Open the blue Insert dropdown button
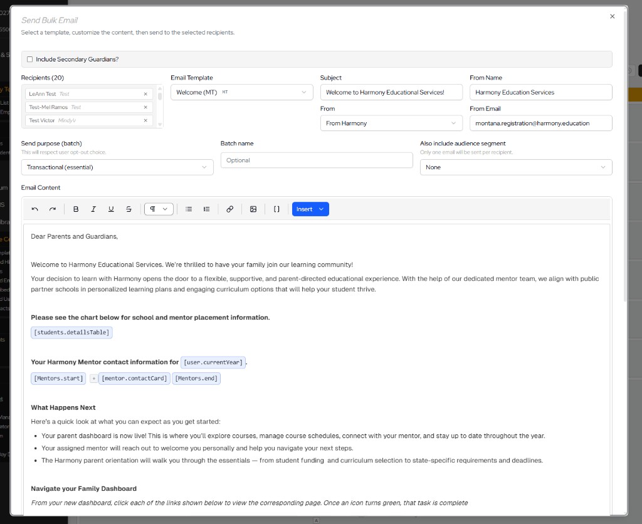 click(x=310, y=209)
